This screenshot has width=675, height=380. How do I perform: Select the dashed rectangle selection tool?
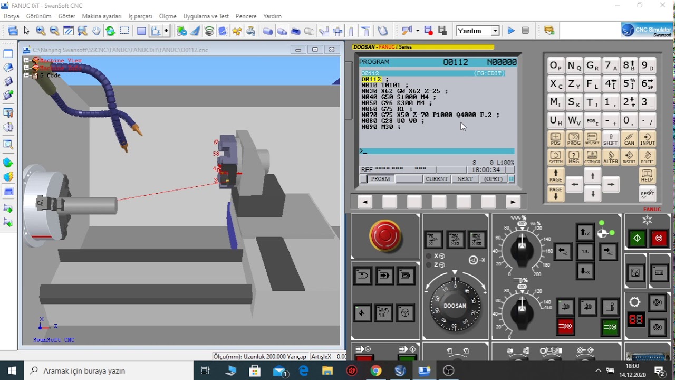124,31
